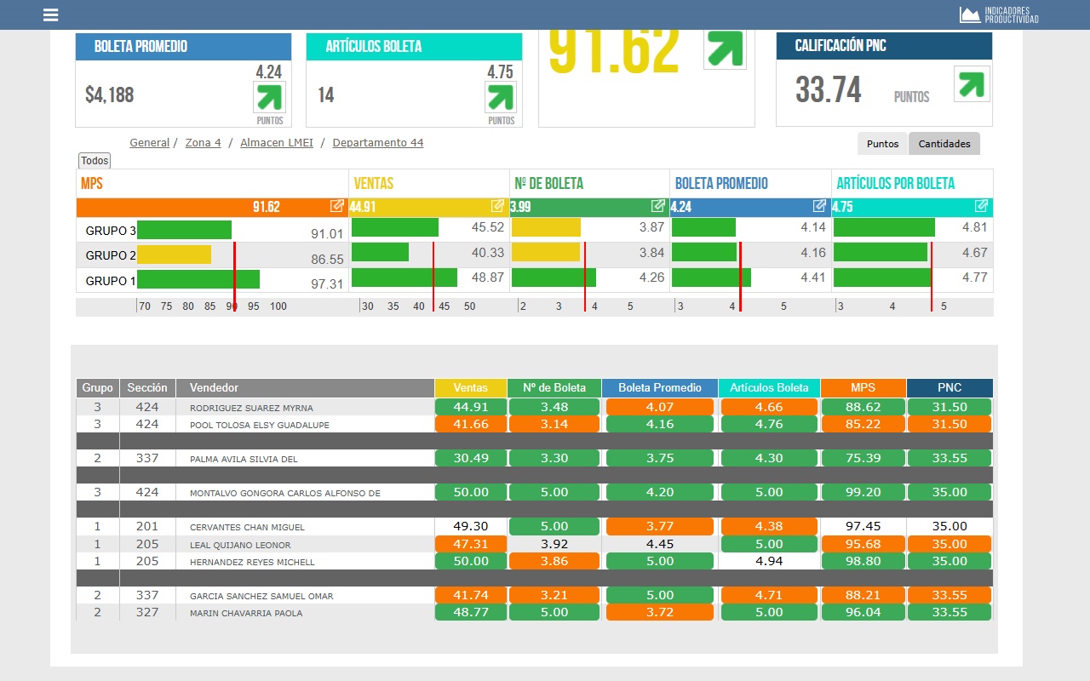Click the Calificación PNC green arrow icon

[972, 84]
